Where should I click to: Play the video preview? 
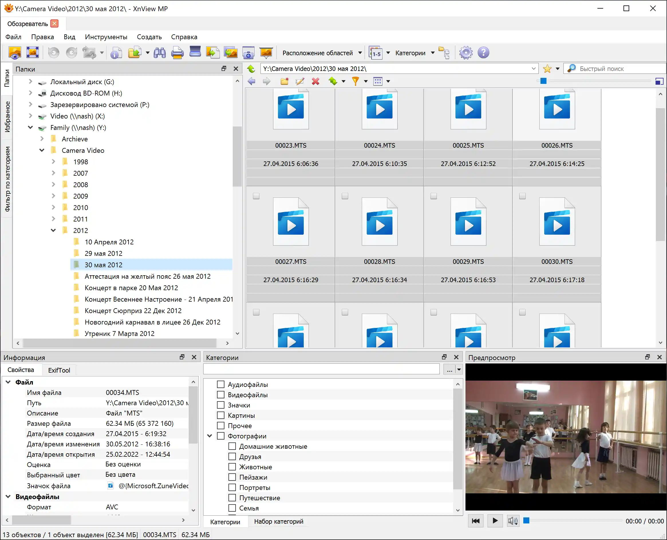point(495,521)
